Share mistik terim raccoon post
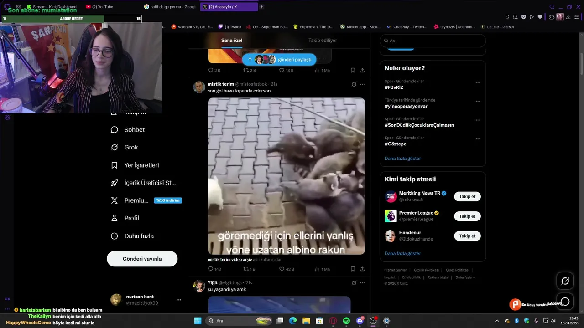The height and width of the screenshot is (328, 584). pyautogui.click(x=362, y=269)
